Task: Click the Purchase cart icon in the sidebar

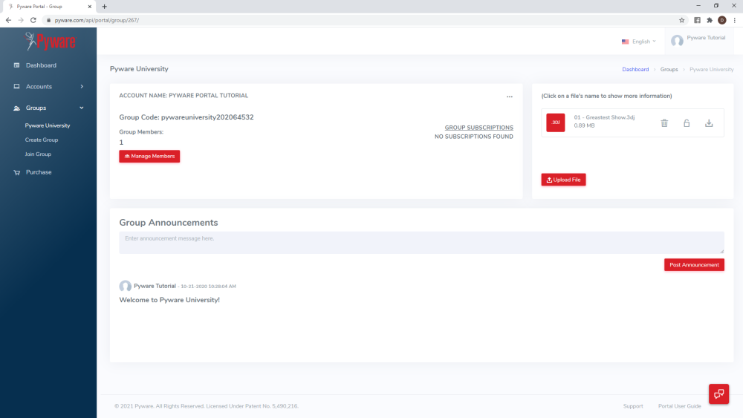Action: [17, 172]
